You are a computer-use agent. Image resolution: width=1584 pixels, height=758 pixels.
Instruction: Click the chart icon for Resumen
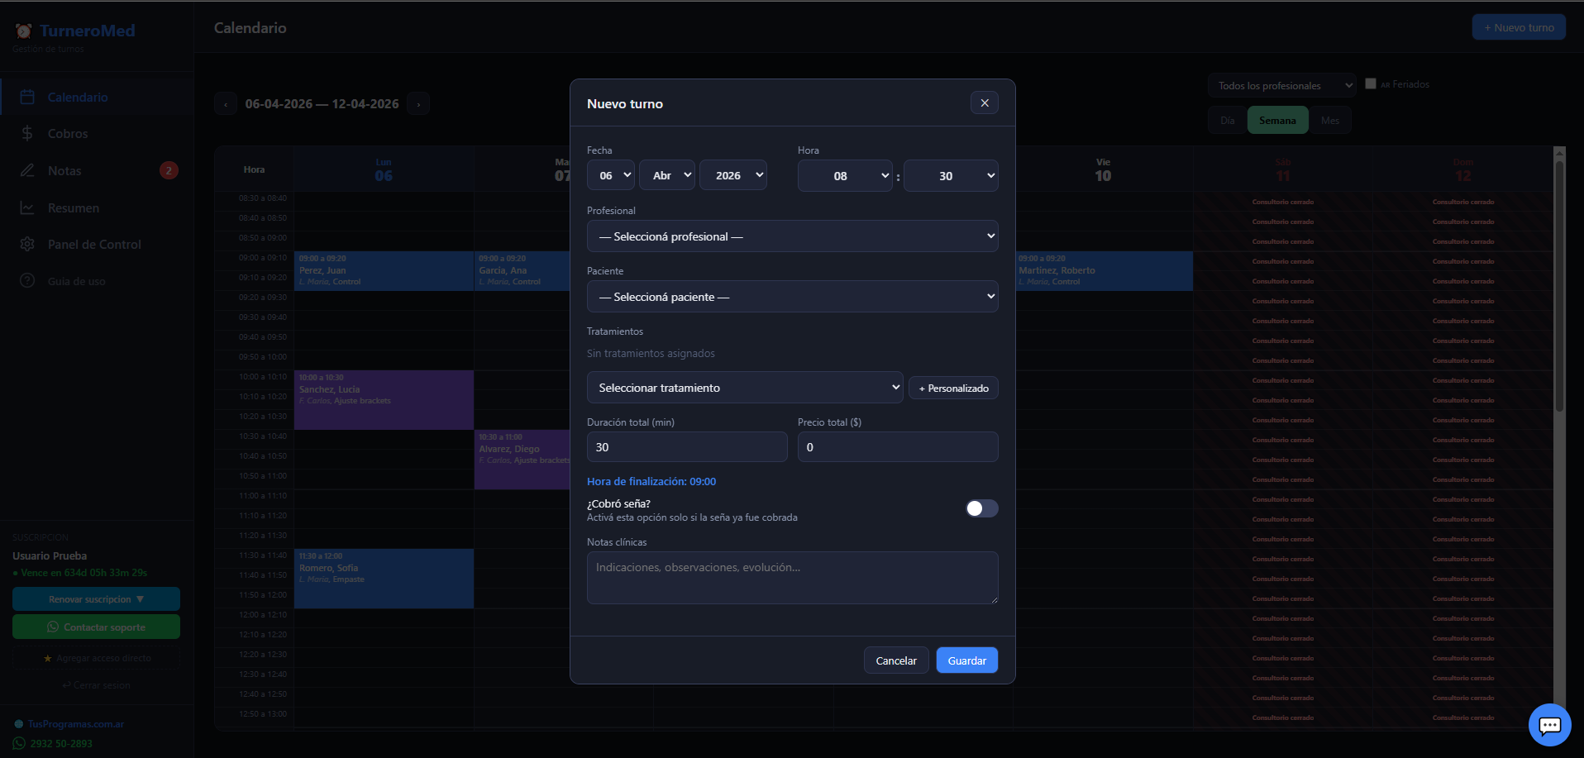[x=27, y=208]
